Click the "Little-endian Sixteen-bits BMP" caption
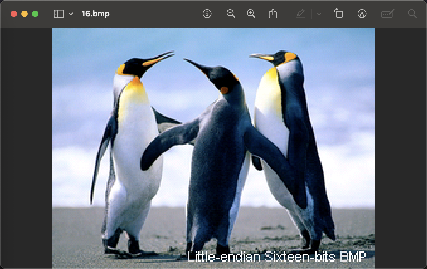Viewport: 427px width, 269px height. tap(277, 257)
